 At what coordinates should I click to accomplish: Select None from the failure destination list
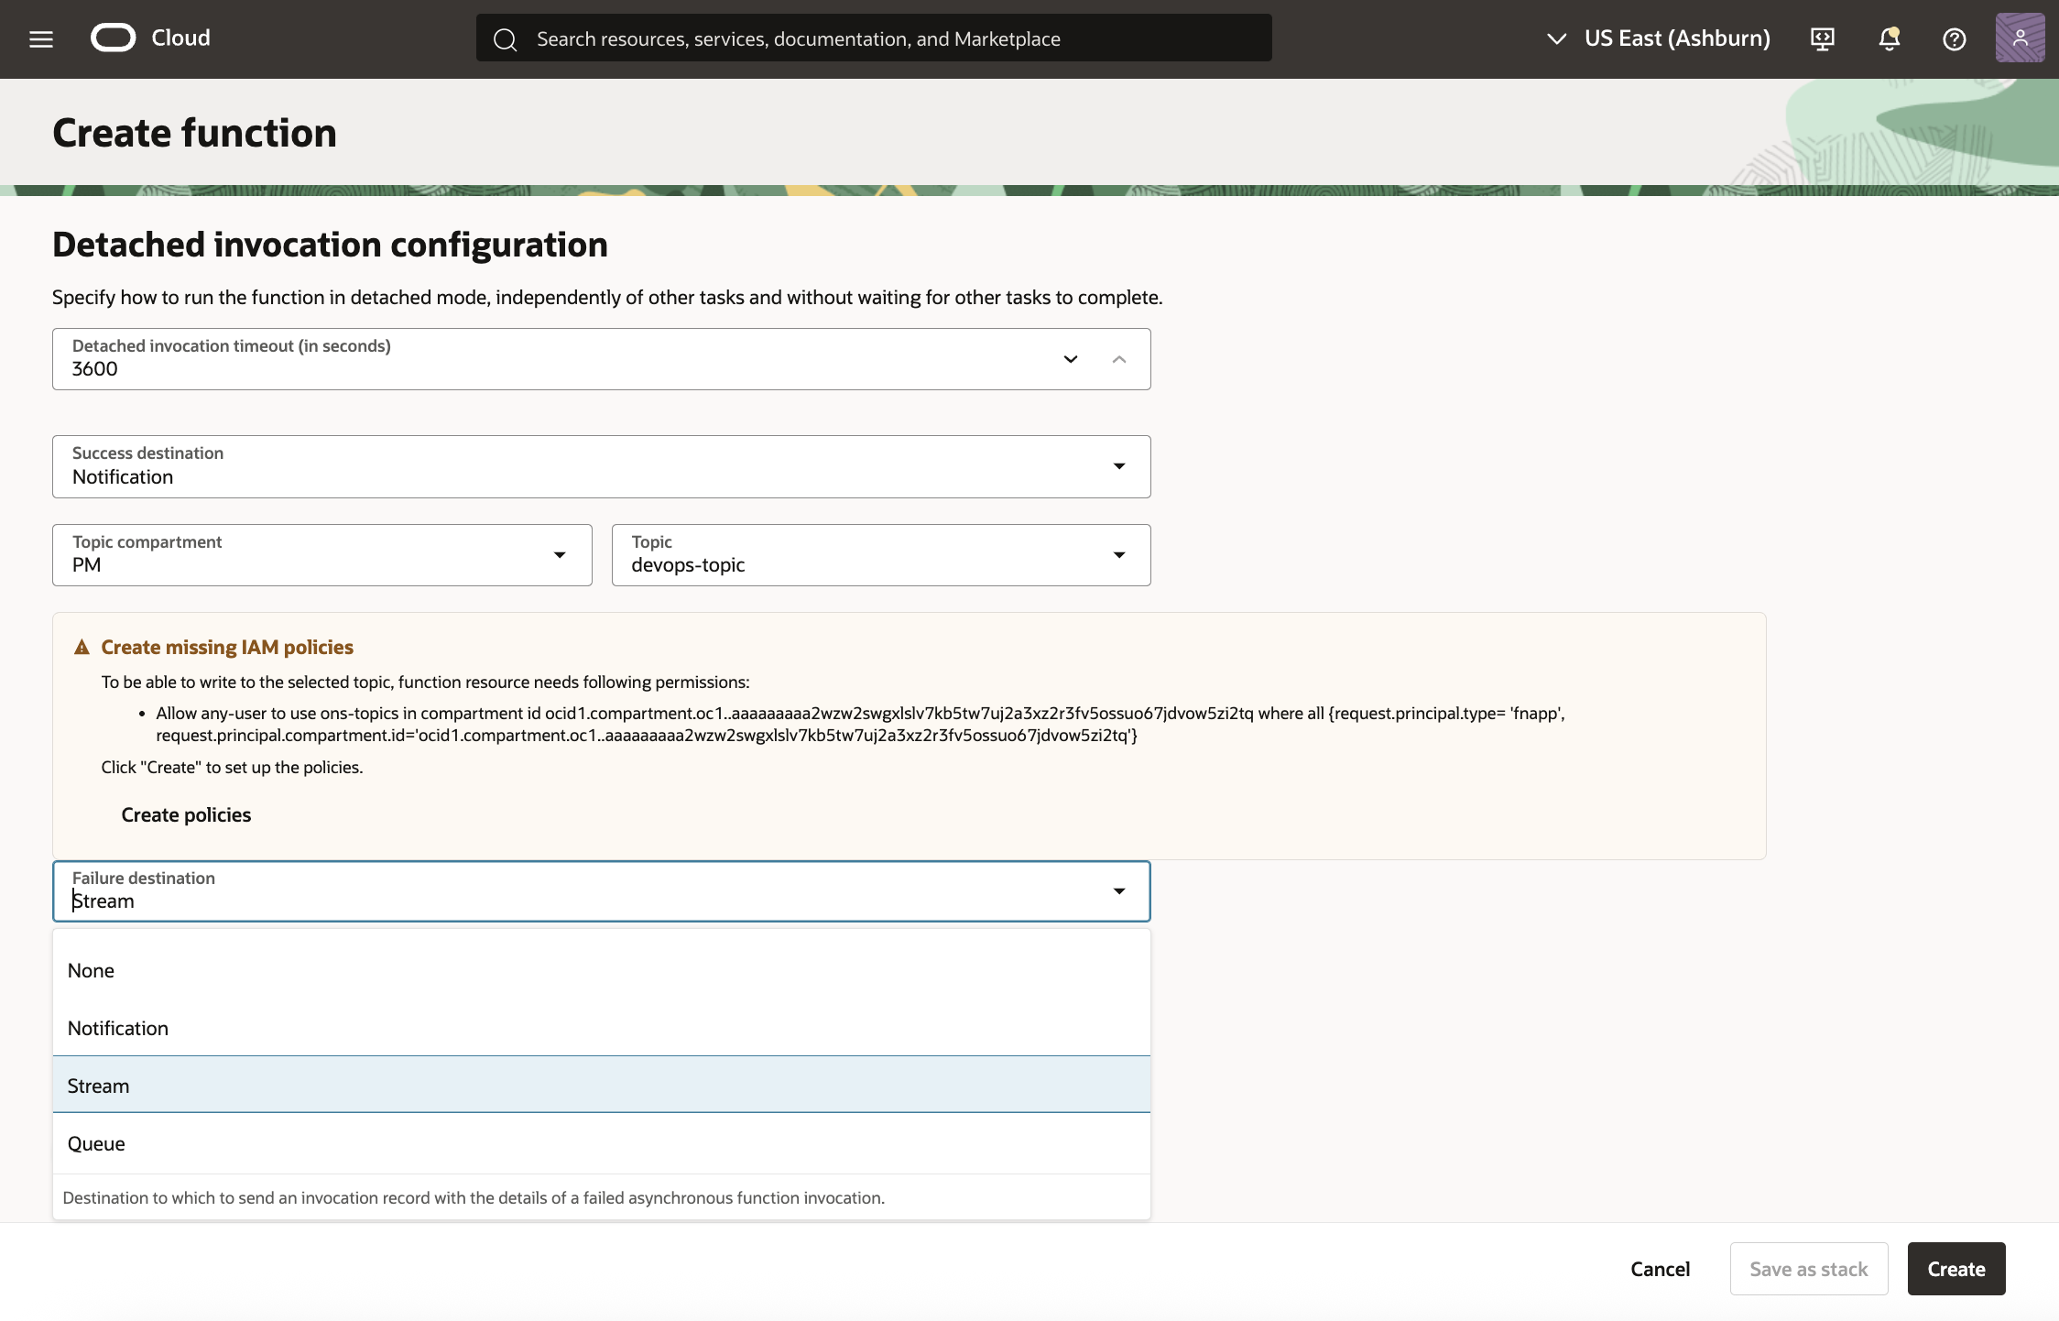[91, 970]
